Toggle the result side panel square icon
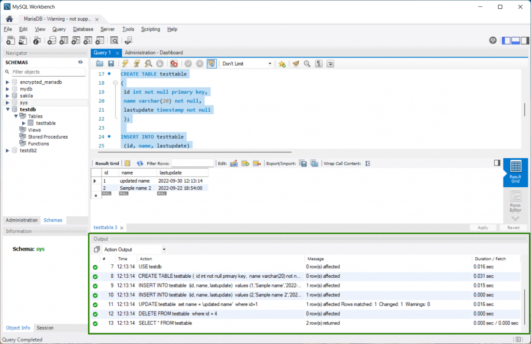This screenshot has width=531, height=344. [497, 163]
